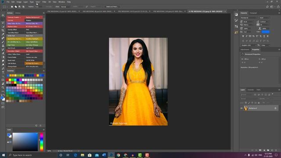The image size is (281, 158).
Task: Click the Create new group folder icon
Action: pos(268,150)
